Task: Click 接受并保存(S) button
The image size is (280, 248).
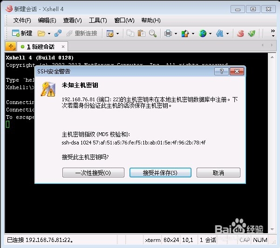Action: [x=160, y=172]
